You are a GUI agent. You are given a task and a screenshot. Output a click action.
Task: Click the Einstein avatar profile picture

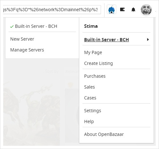146,10
